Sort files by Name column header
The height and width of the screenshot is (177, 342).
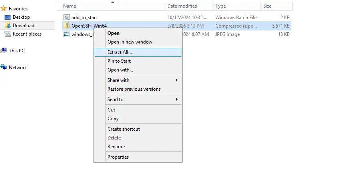pos(70,6)
